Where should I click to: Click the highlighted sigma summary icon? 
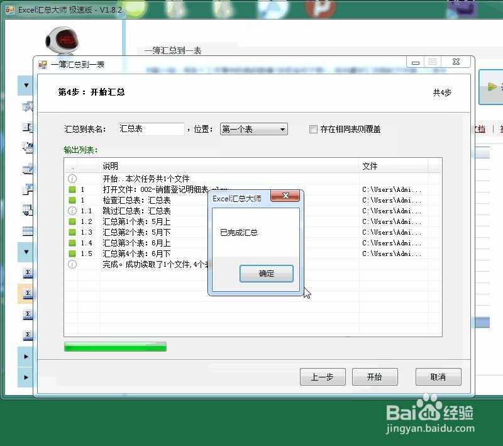(x=28, y=294)
